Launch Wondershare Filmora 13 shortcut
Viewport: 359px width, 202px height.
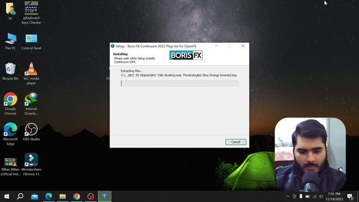pyautogui.click(x=31, y=164)
